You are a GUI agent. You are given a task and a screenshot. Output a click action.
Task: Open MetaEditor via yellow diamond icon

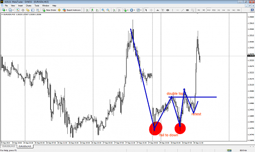(59, 10)
